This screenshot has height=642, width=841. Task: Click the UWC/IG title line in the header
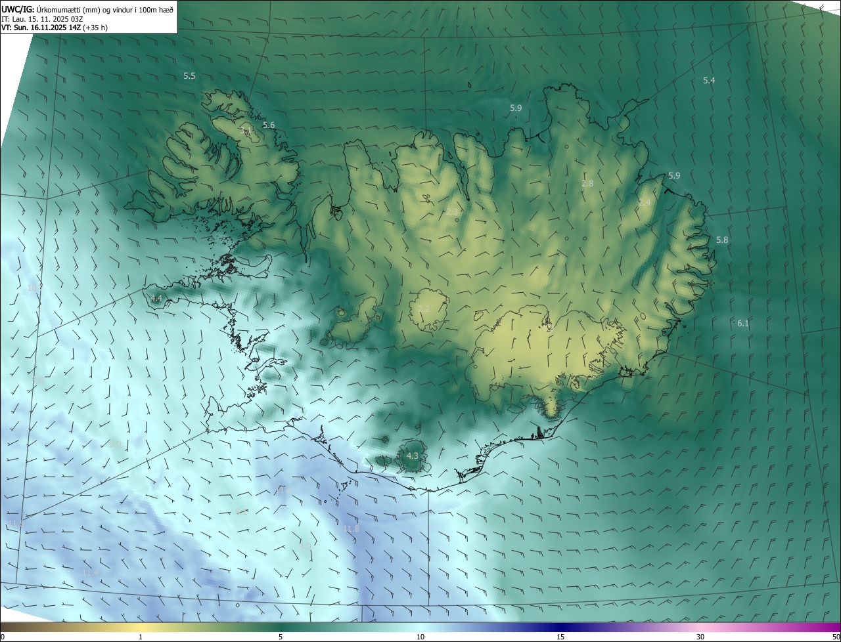[x=87, y=9]
